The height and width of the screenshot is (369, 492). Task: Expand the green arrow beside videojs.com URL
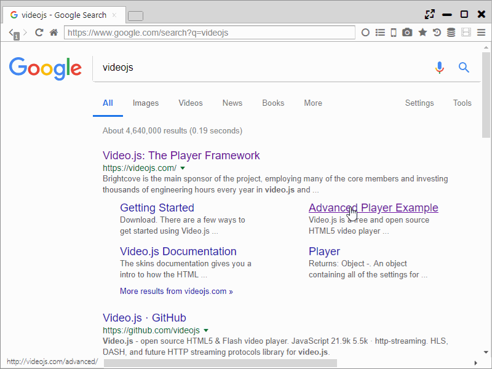183,169
